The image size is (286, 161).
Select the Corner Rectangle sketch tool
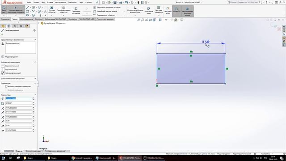pyautogui.click(x=27, y=11)
